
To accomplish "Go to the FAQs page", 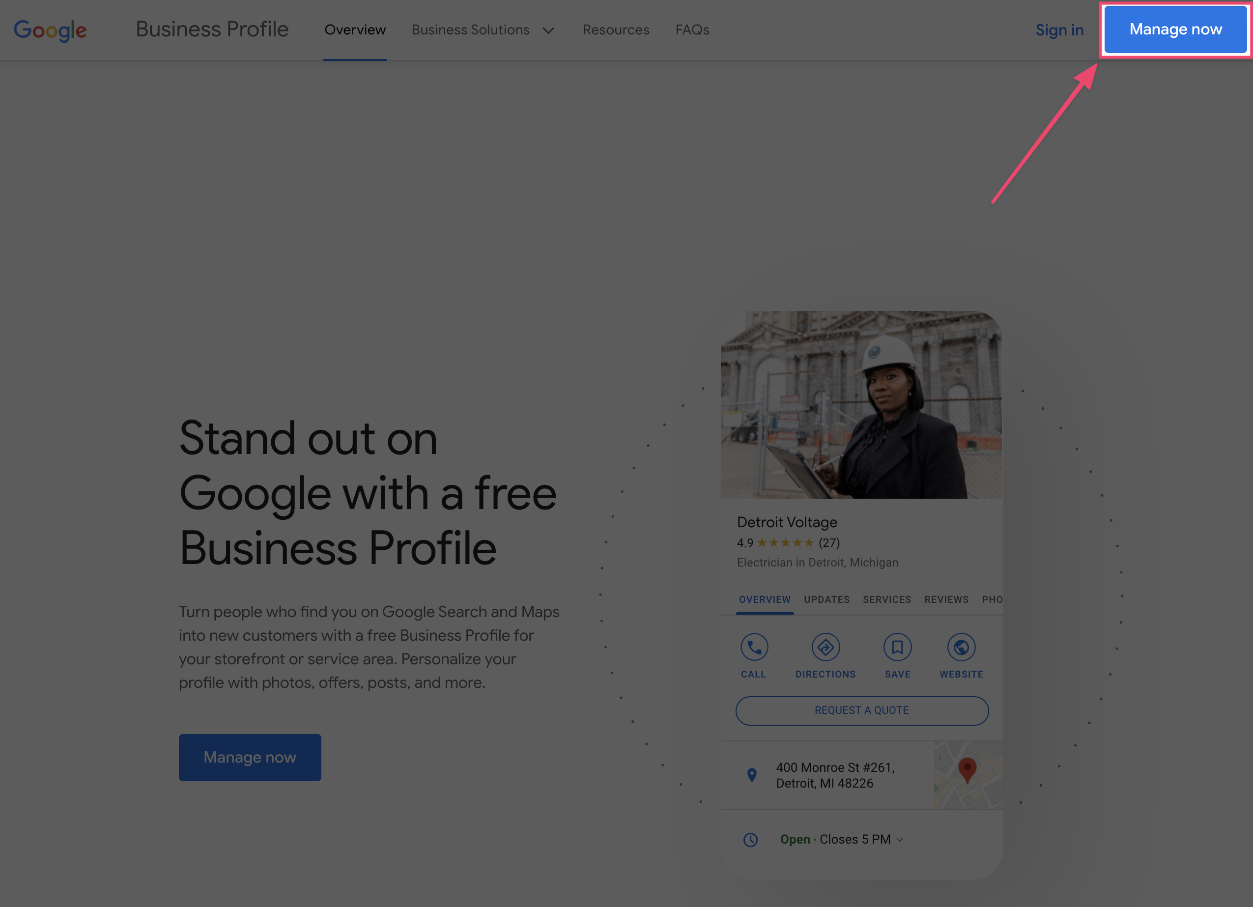I will pyautogui.click(x=692, y=30).
